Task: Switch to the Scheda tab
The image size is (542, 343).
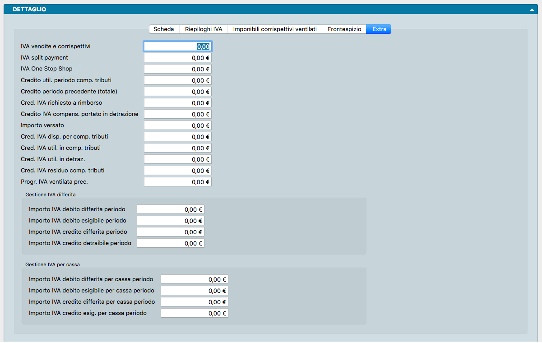Action: click(164, 29)
